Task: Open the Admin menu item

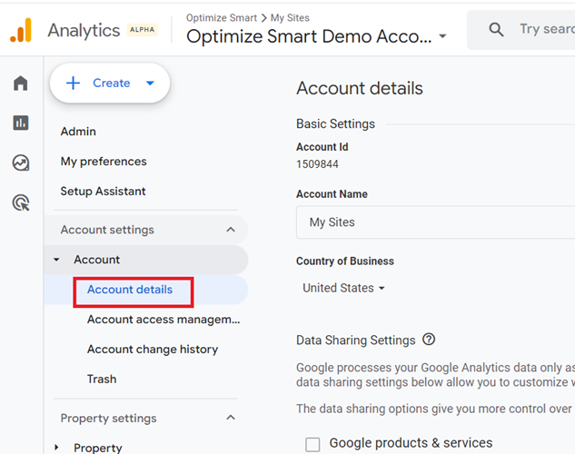Action: [x=78, y=131]
